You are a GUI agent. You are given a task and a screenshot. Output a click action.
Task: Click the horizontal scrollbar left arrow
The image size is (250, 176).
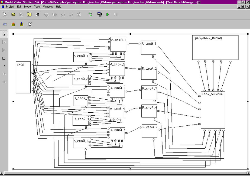click(2, 173)
